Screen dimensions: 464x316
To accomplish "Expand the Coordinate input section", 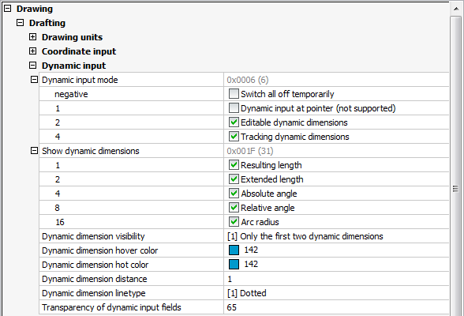I will pyautogui.click(x=33, y=51).
